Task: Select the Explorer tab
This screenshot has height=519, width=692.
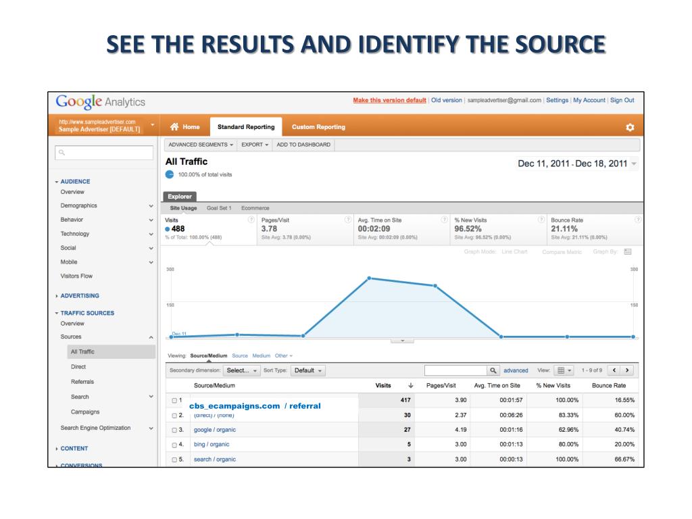Action: [180, 197]
